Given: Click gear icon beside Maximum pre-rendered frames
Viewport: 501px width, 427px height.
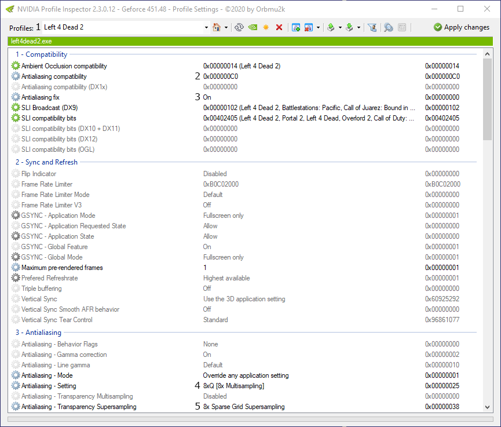Looking at the screenshot, I should pos(15,268).
